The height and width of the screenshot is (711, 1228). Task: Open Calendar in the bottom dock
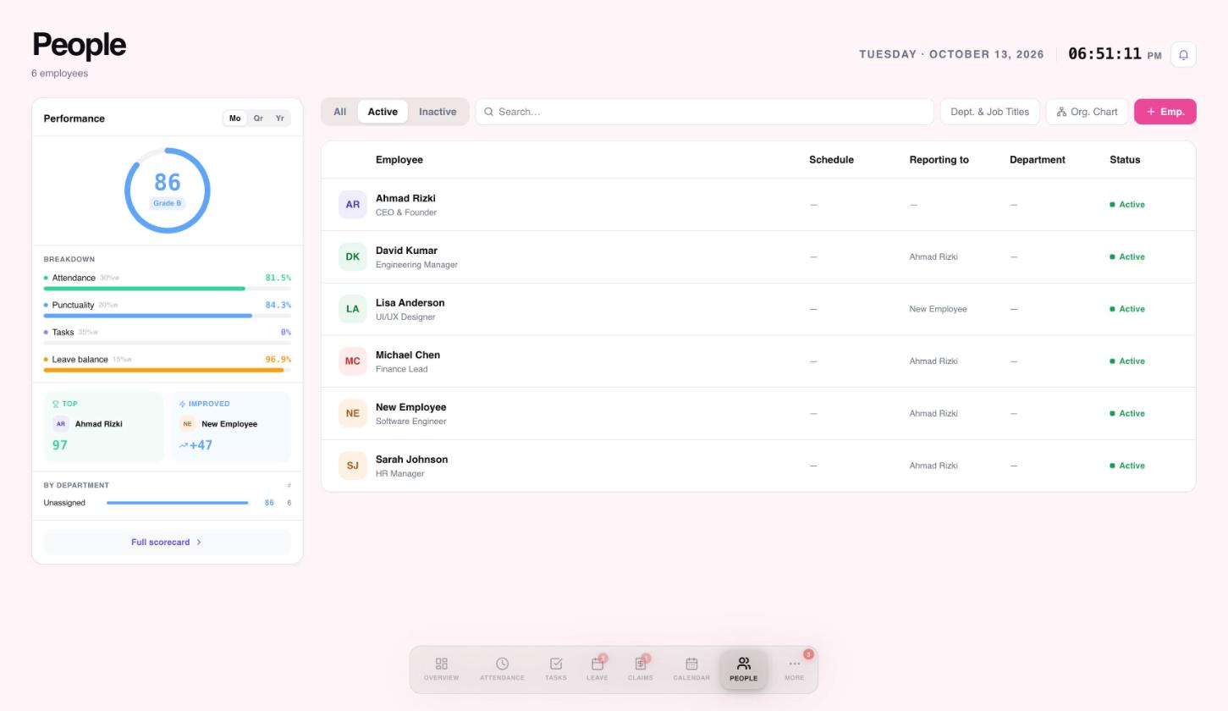coord(691,669)
